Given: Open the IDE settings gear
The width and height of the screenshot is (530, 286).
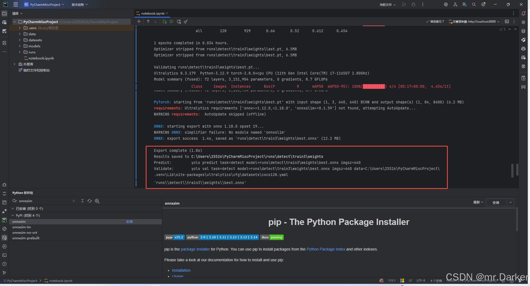Looking at the screenshot, I should (x=483, y=4).
